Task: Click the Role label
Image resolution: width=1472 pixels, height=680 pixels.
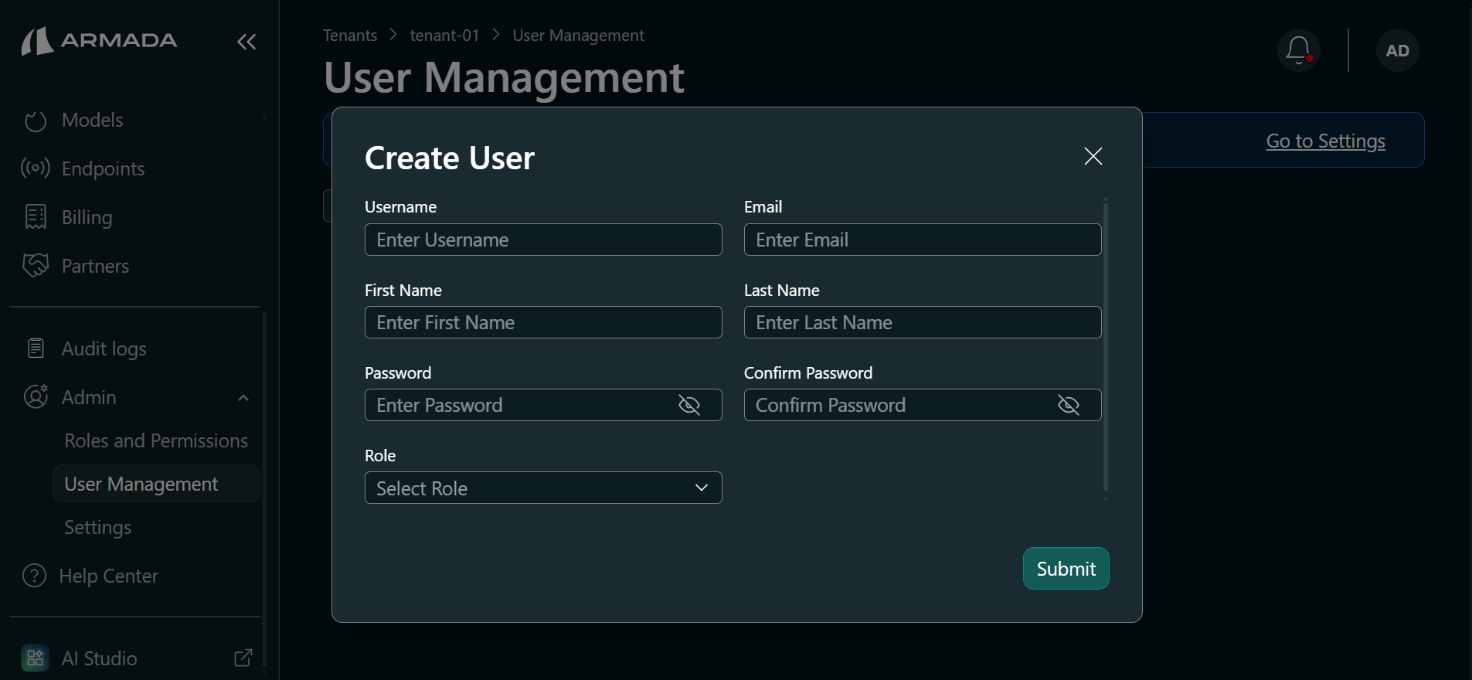Action: pos(379,456)
